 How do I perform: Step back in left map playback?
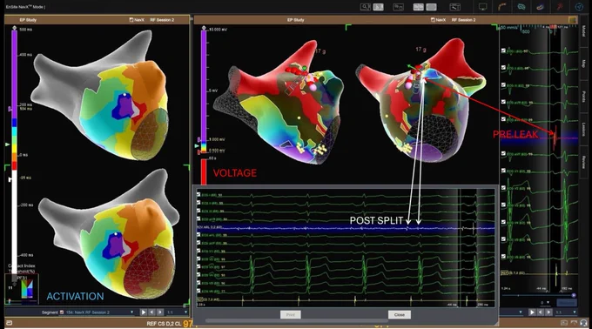[151, 312]
